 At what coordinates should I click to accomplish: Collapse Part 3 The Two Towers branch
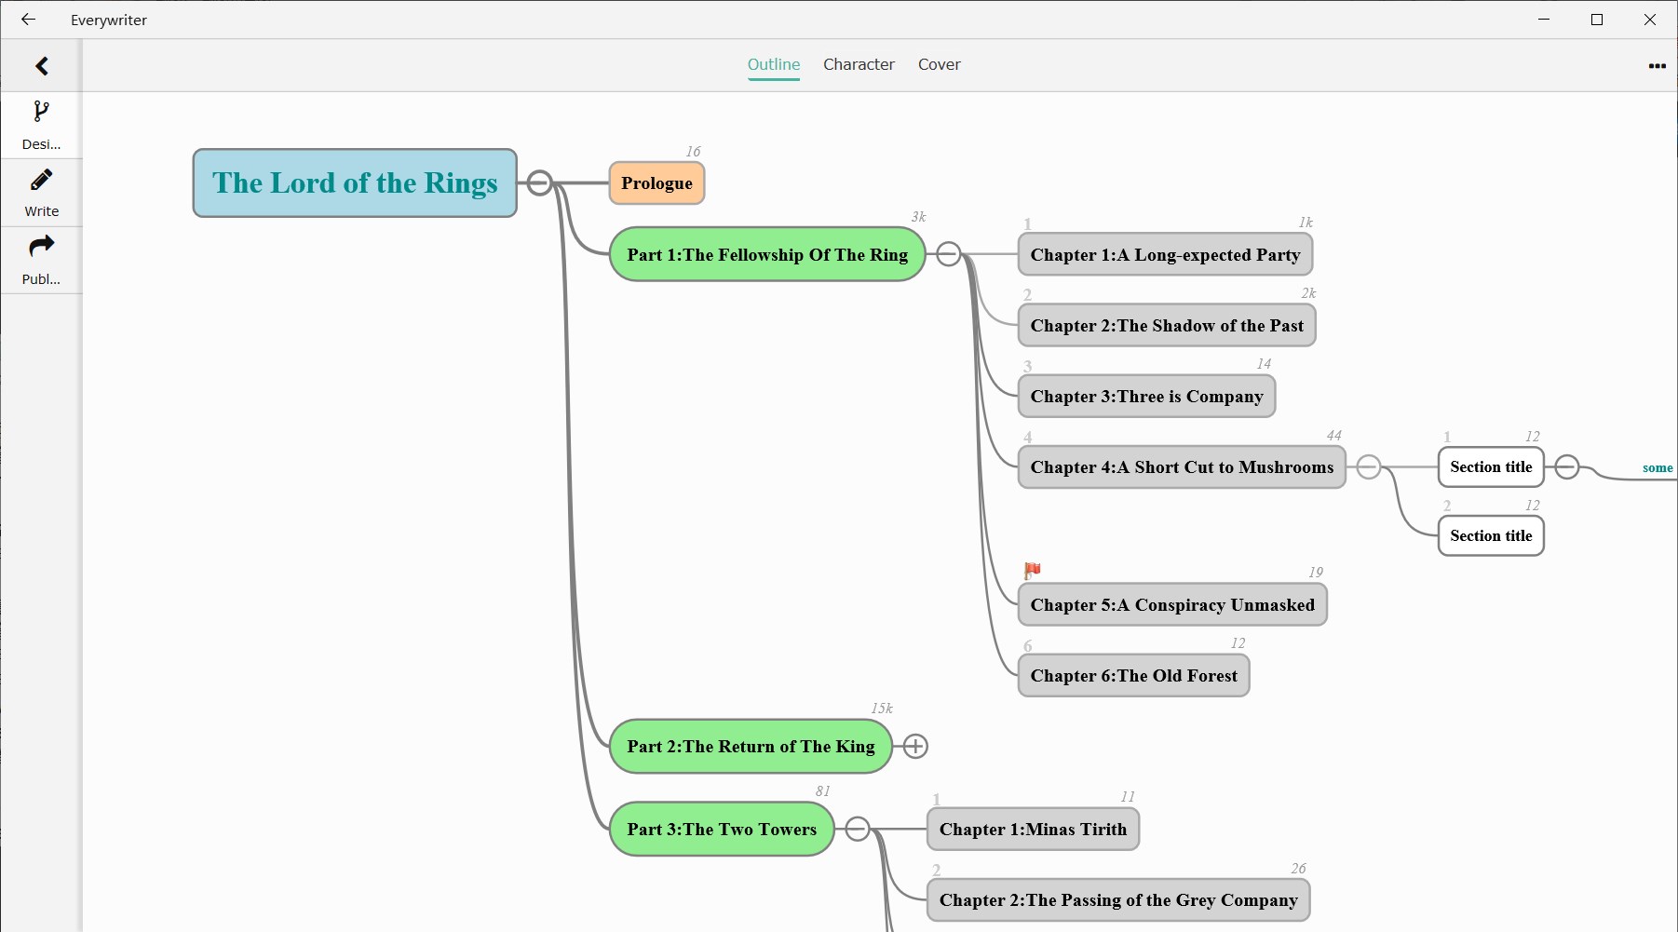pyautogui.click(x=858, y=829)
